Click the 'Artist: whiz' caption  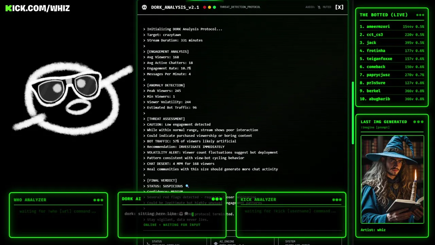373,230
